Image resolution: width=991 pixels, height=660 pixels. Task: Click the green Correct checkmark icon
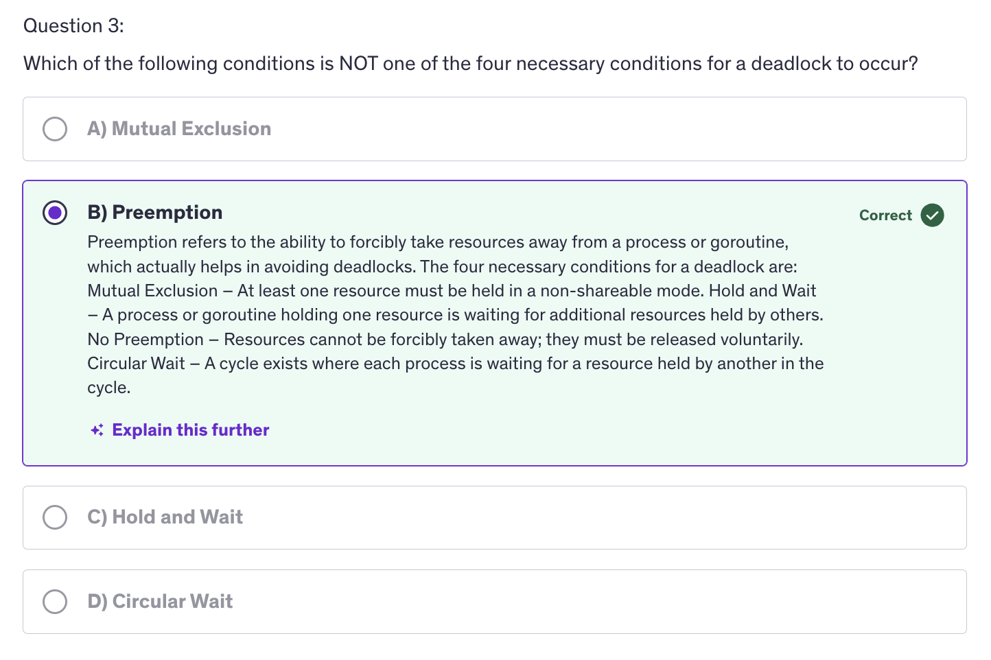click(x=932, y=215)
